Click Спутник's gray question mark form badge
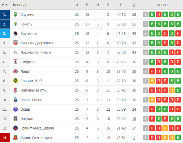Viewport: 183px width, 143px height. pos(146,14)
